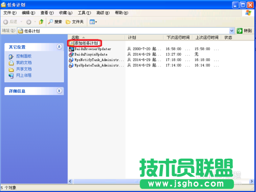Click the 13:27:00 next run time
This screenshot has width=256, height=192.
click(174, 54)
